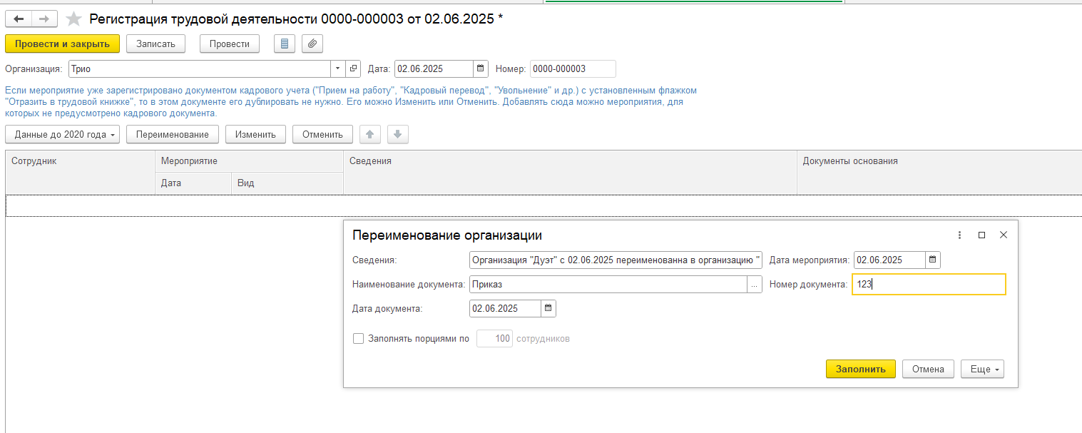The width and height of the screenshot is (1082, 433).
Task: Go back with the left arrow button
Action: click(x=19, y=19)
